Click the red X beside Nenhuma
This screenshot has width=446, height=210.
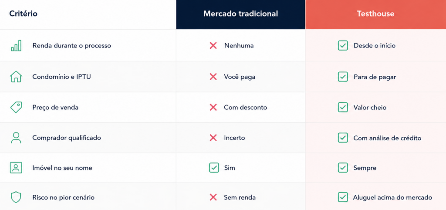[x=213, y=45]
